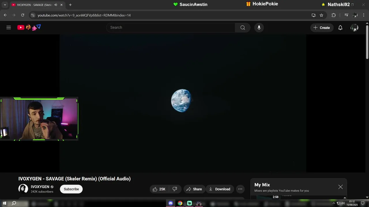Open the media control icon in Chrome
Viewport: 369px width, 207px height.
click(347, 15)
